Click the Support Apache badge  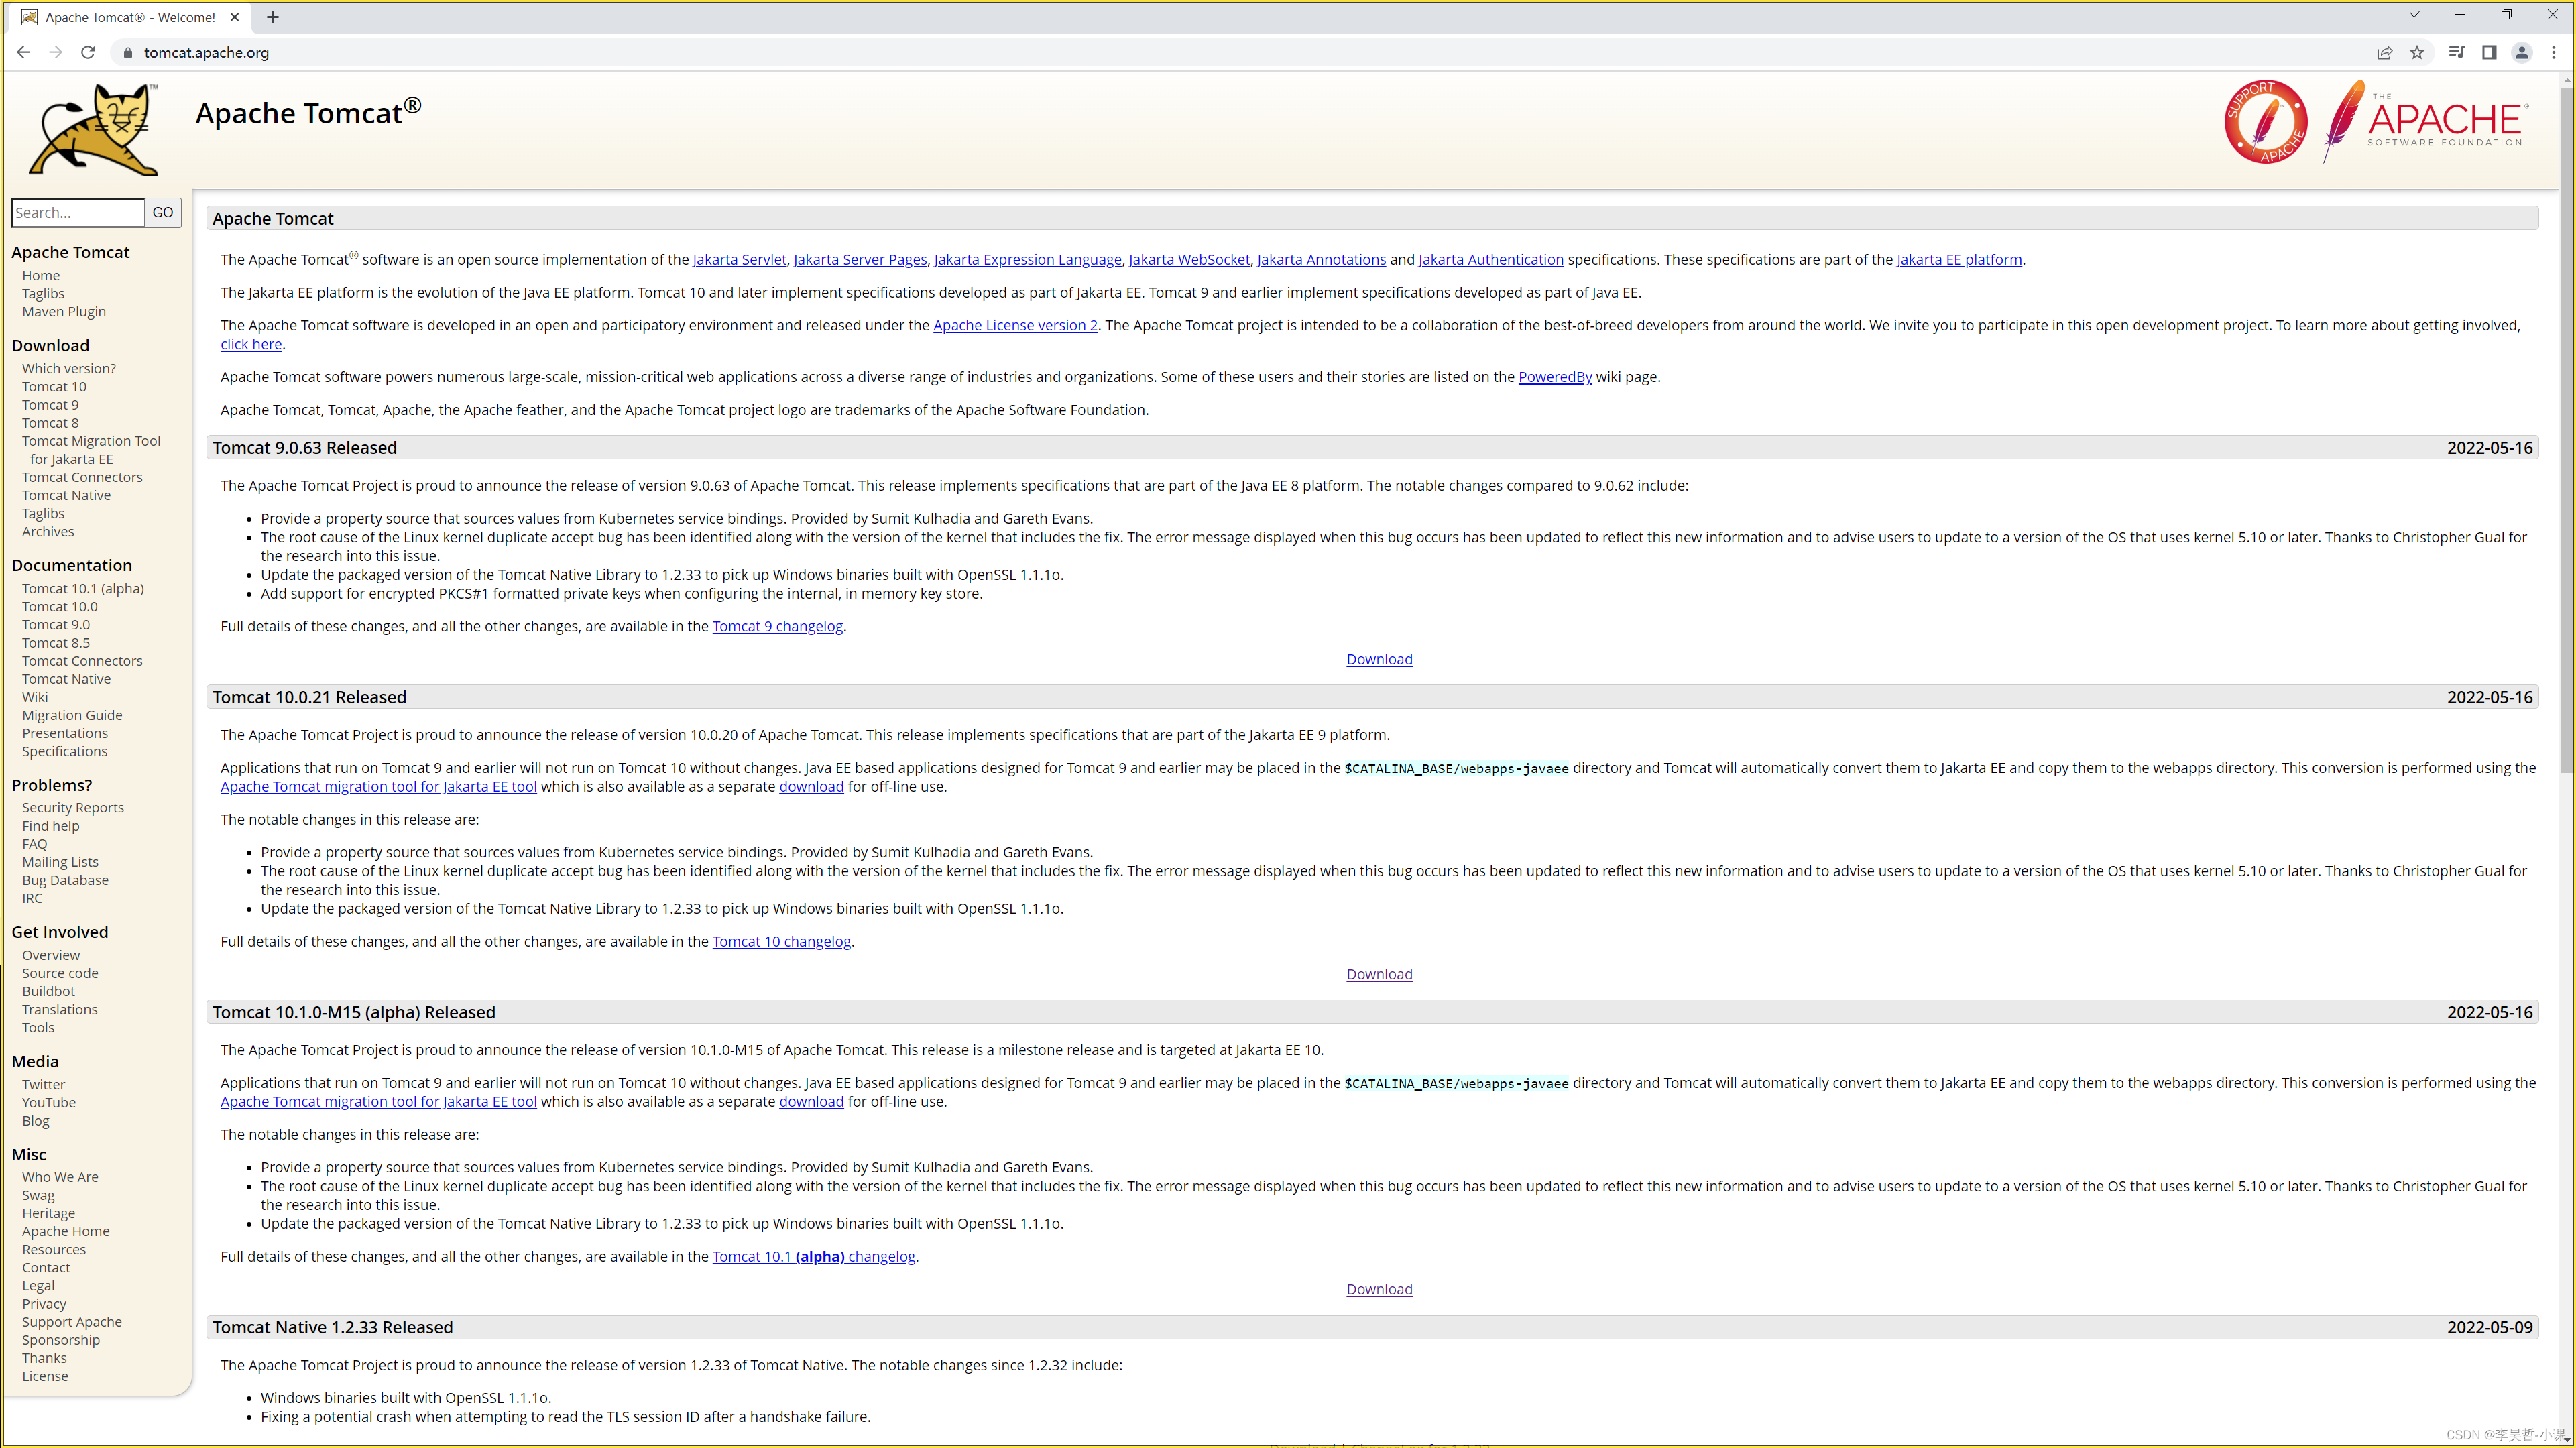(x=2266, y=121)
